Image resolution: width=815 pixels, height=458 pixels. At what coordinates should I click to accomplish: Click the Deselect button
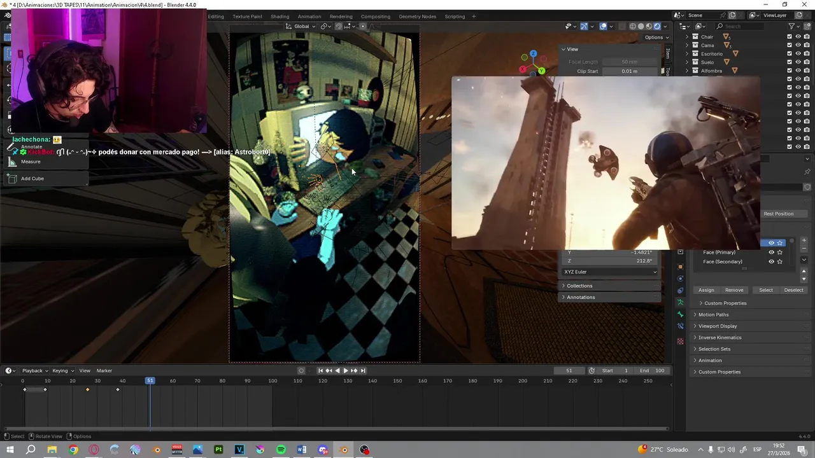(793, 290)
